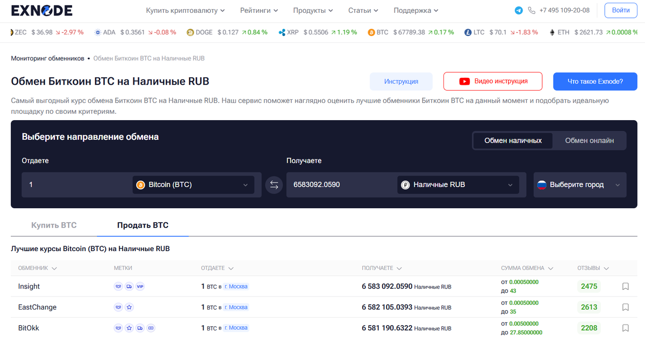Screen dimensions: 645x338
Task: Bookmark the BitOkk exchanger
Action: 626,328
